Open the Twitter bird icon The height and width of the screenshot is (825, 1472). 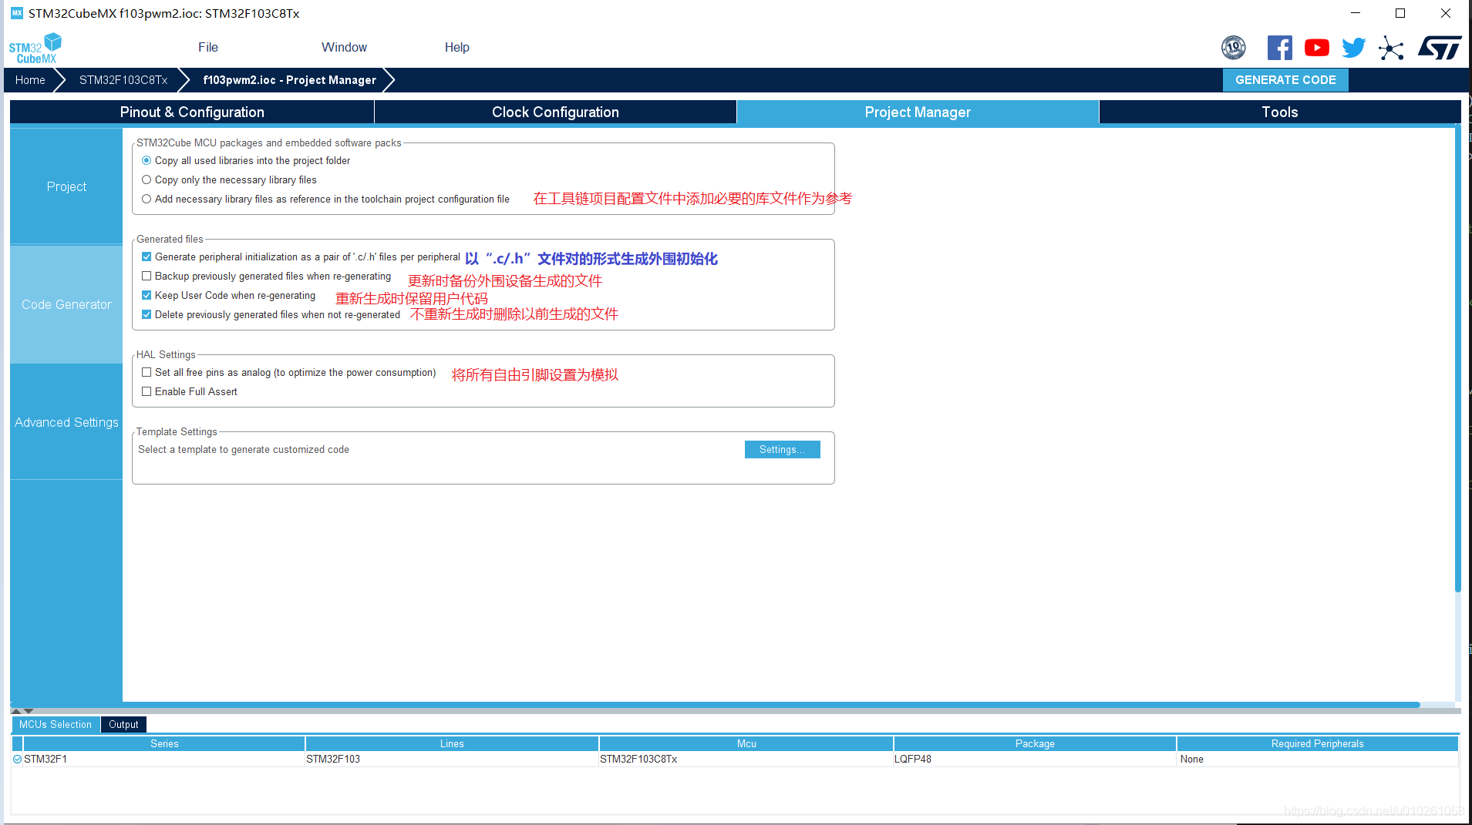tap(1353, 48)
